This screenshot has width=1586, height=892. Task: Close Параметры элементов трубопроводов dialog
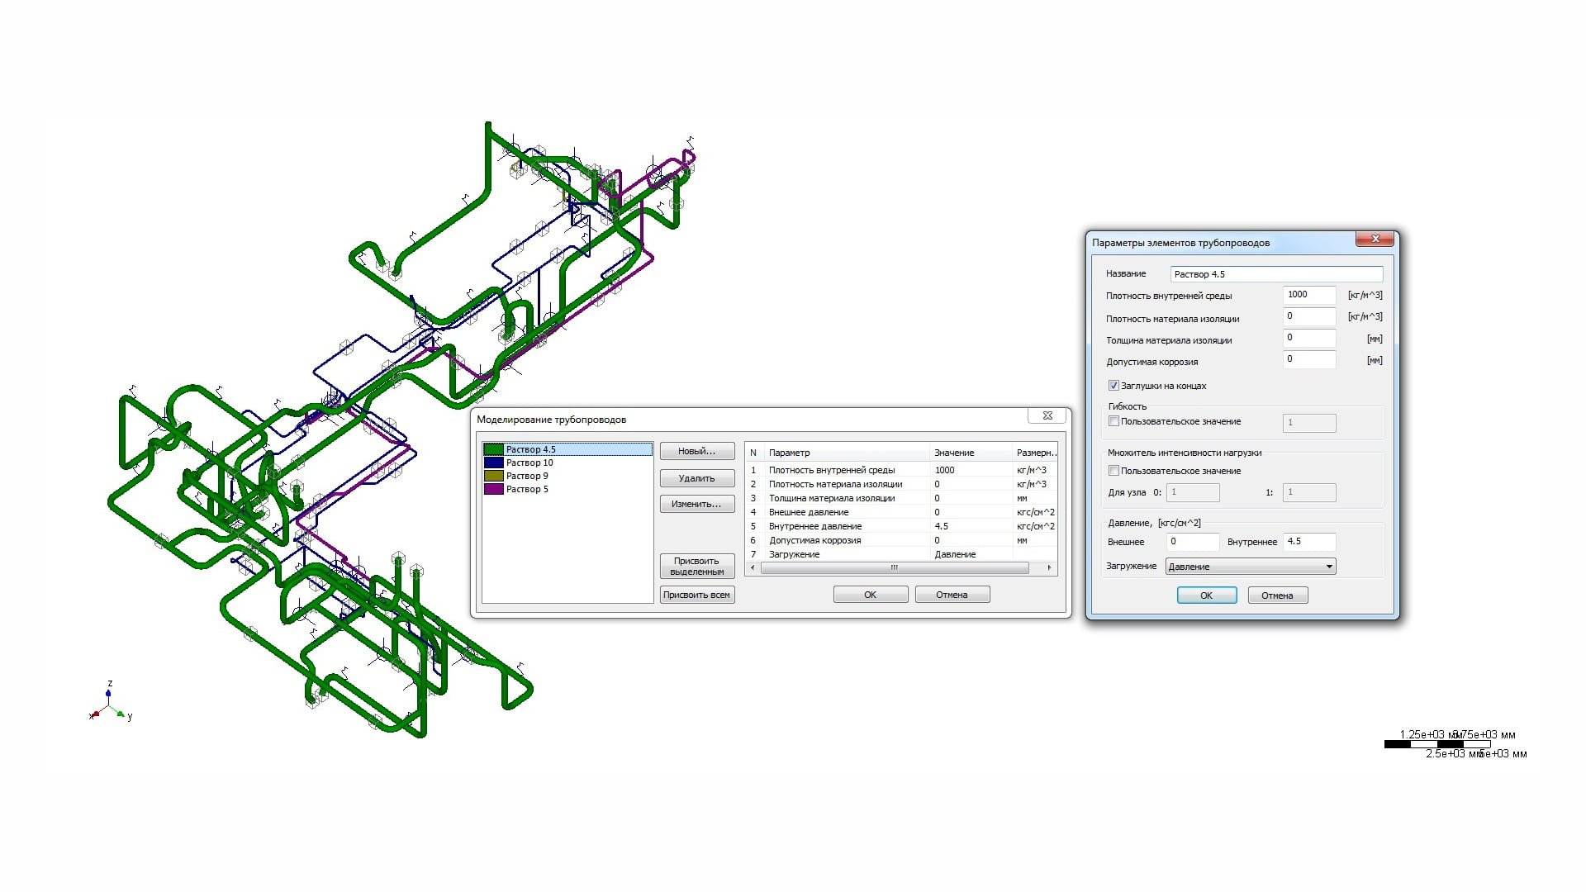tap(1375, 239)
